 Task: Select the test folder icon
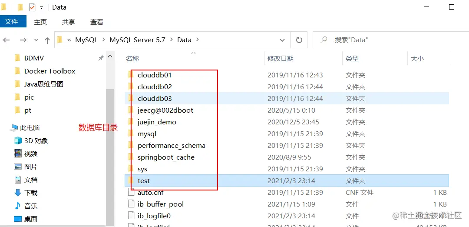[x=131, y=180]
